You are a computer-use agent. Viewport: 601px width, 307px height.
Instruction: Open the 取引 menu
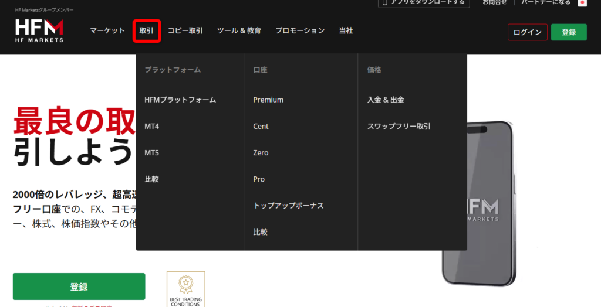click(146, 30)
